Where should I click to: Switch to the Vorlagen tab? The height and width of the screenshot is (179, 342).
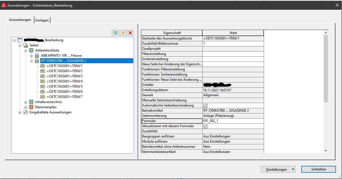[42, 20]
